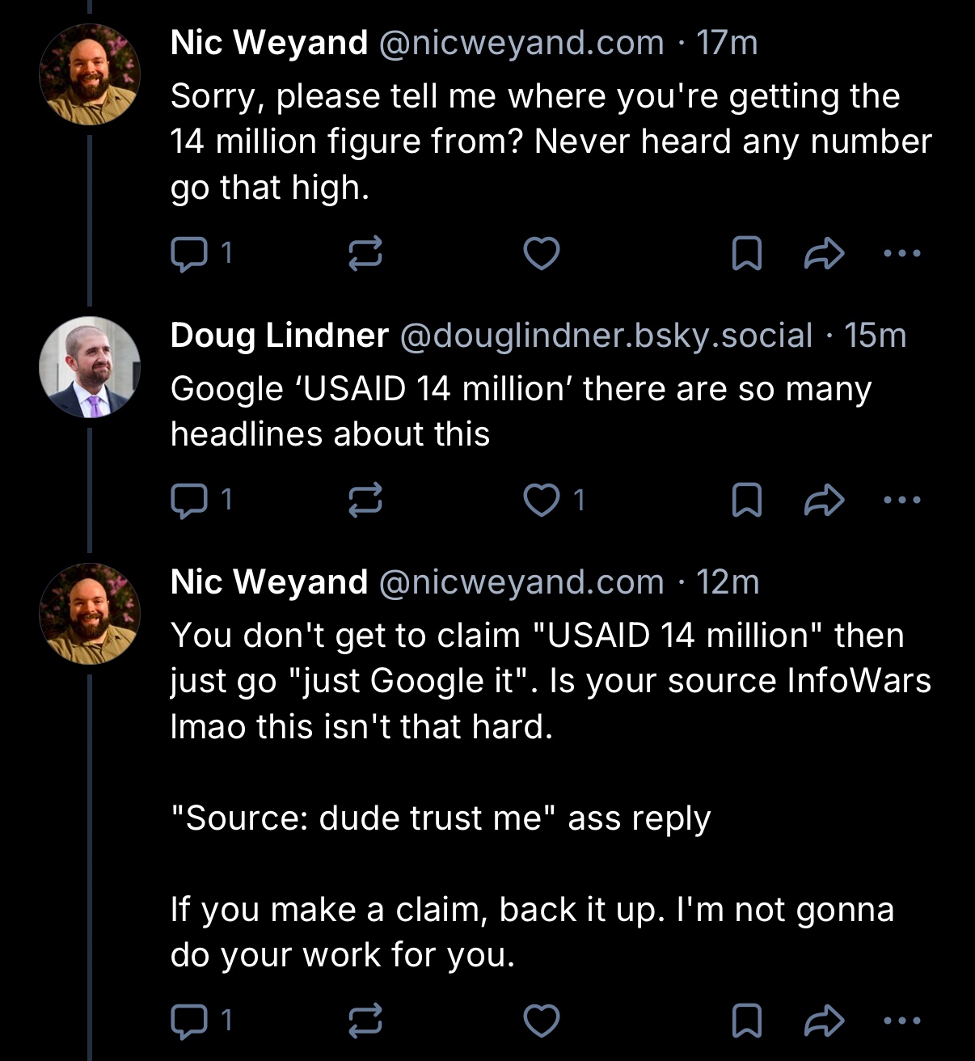Bookmark Doug Lindner's post

pyautogui.click(x=746, y=501)
